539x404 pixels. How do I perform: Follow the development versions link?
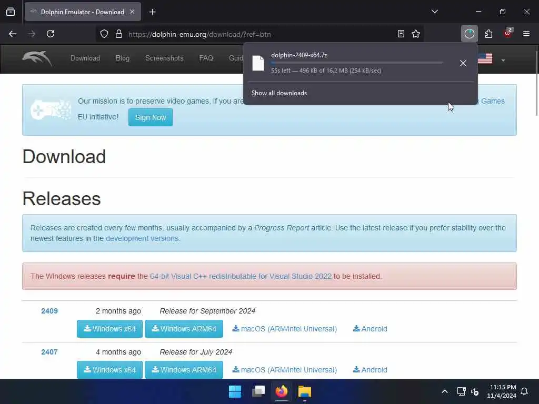[142, 238]
